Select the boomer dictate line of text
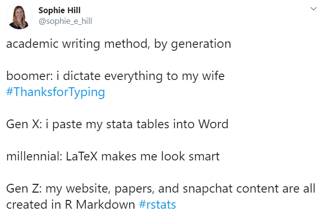This screenshot has height=216, width=326. coord(115,76)
